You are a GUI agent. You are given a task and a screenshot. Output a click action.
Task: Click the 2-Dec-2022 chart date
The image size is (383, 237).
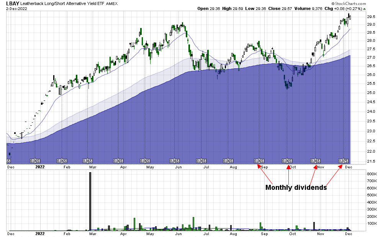(x=16, y=8)
